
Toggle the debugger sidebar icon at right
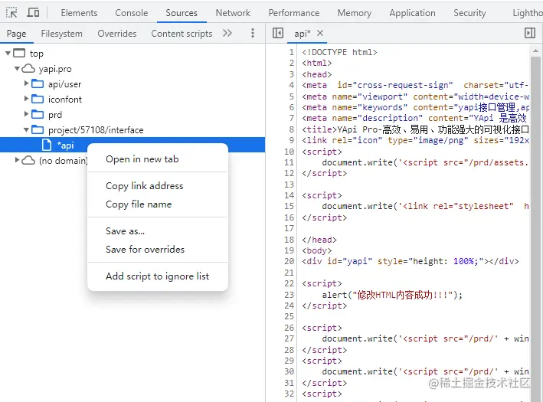point(530,33)
